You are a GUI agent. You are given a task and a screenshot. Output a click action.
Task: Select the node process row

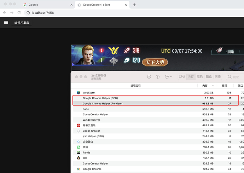click(x=158, y=109)
